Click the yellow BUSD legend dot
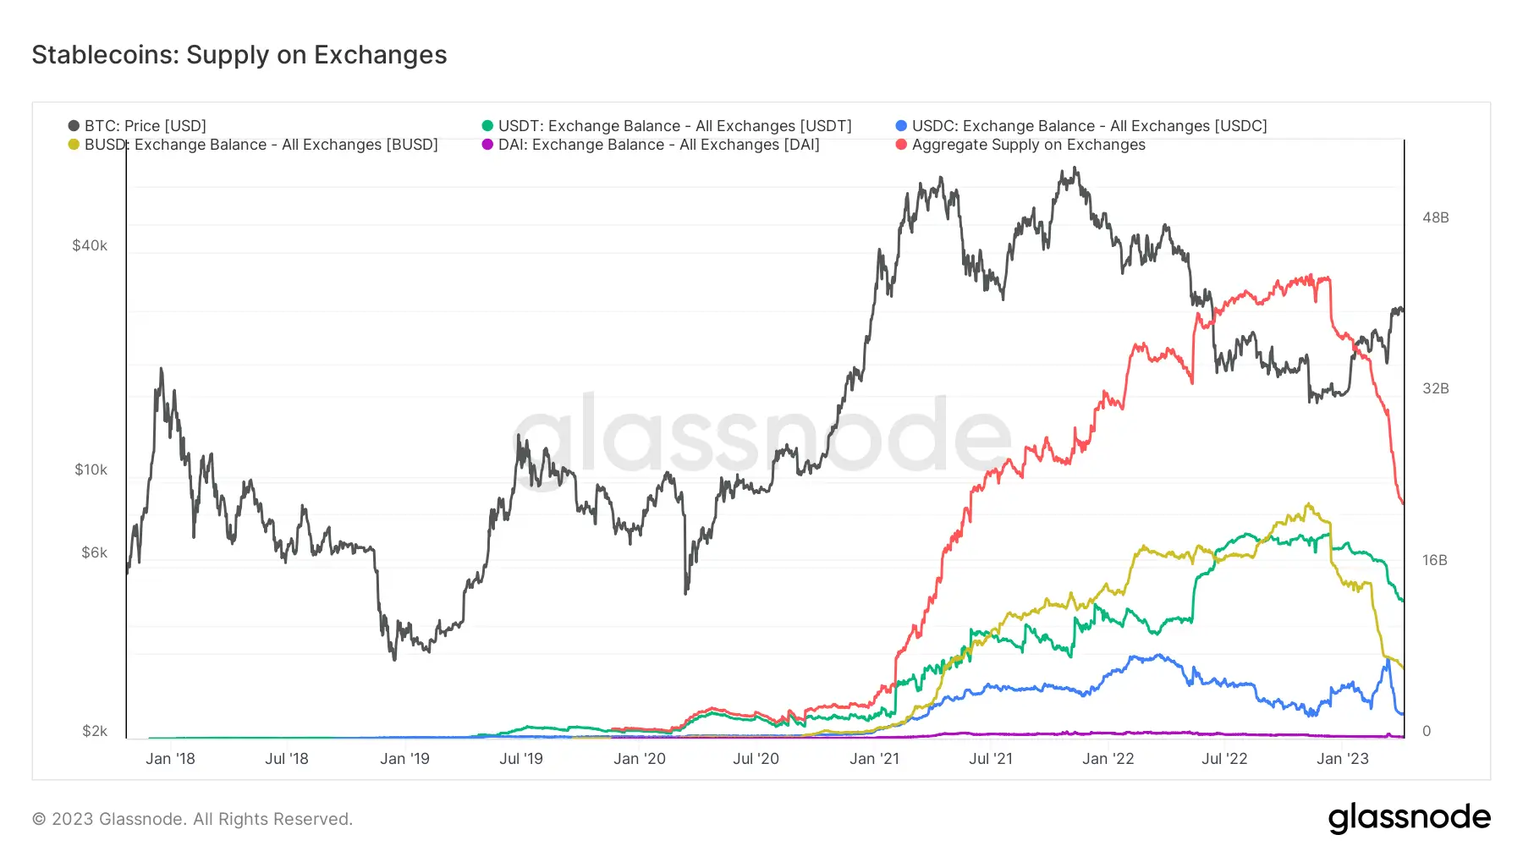The width and height of the screenshot is (1523, 857). pos(74,145)
